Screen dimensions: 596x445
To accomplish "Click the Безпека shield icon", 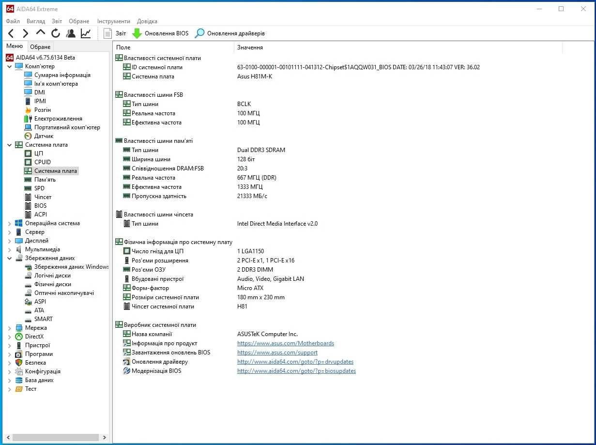I will pyautogui.click(x=19, y=363).
